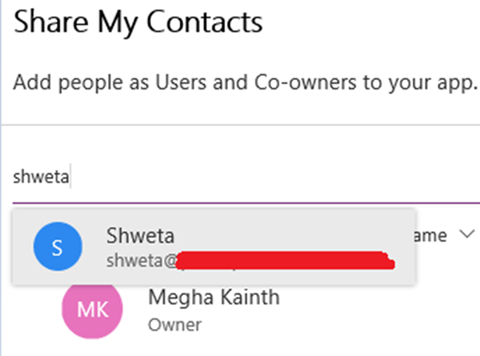The width and height of the screenshot is (480, 356).
Task: Click the Shweta name in the suggestion
Action: coord(140,236)
